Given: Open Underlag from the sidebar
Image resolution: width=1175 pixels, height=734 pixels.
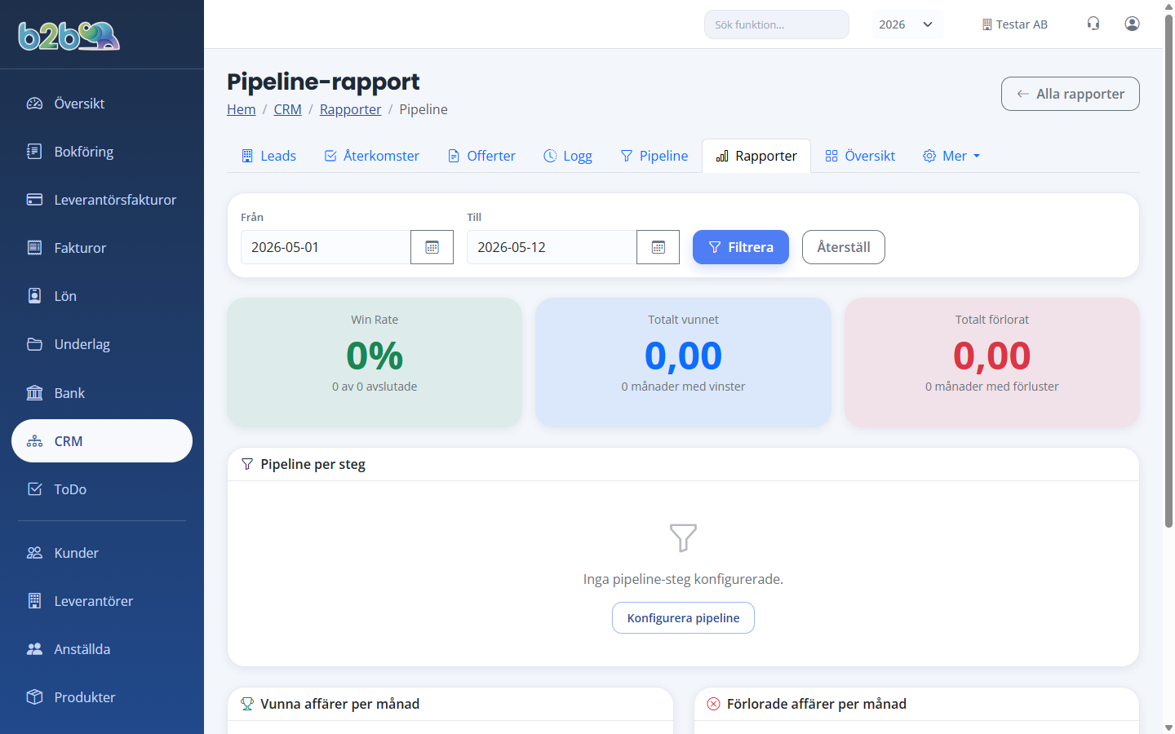Looking at the screenshot, I should [102, 344].
